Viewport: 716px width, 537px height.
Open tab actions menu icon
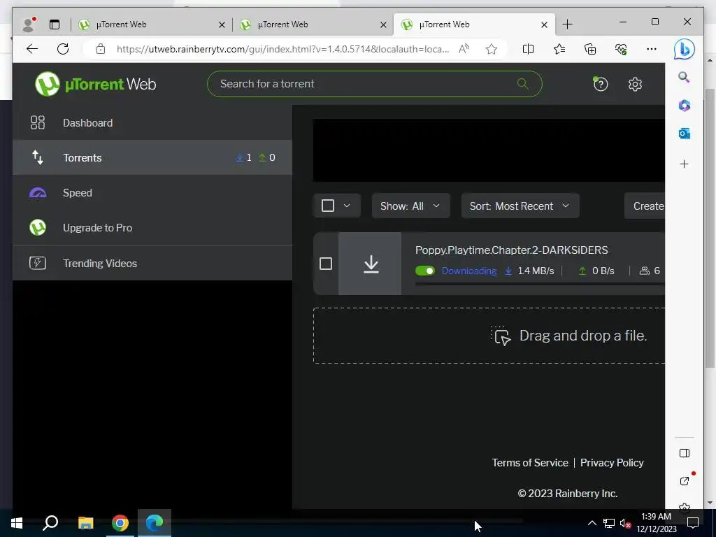click(55, 24)
